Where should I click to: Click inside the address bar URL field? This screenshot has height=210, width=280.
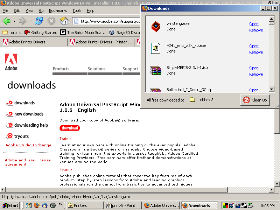pyautogui.click(x=105, y=21)
